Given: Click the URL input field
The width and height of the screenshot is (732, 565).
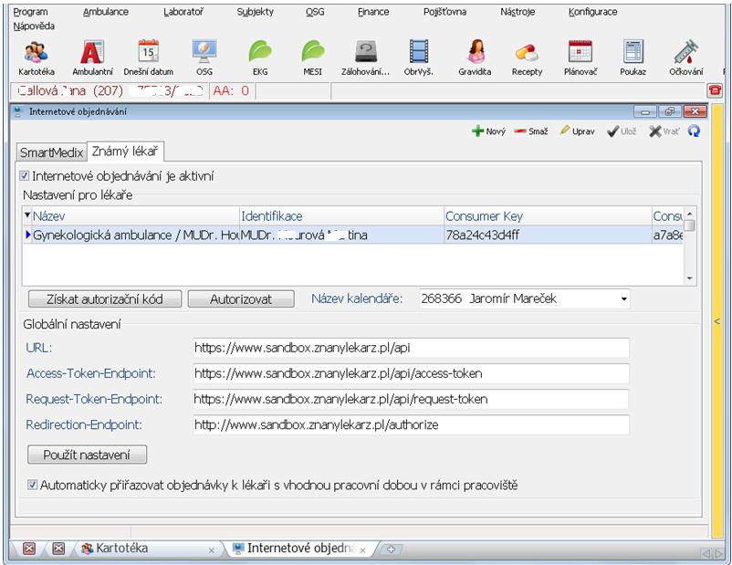Looking at the screenshot, I should point(411,348).
